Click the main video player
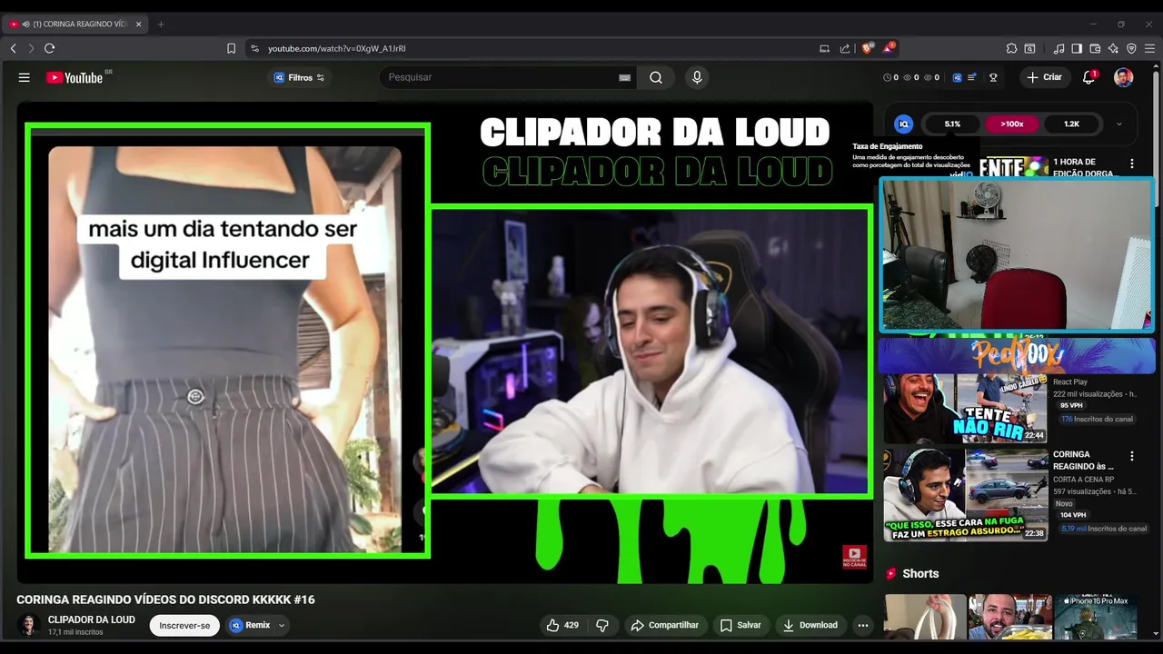1163x654 pixels. [444, 342]
